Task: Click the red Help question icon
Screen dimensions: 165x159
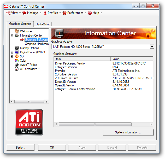Action: (x=90, y=13)
